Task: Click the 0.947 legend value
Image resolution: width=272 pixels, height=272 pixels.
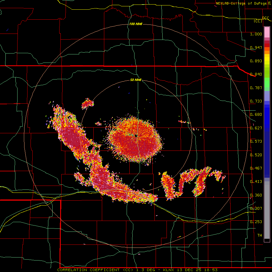Action: (x=256, y=47)
